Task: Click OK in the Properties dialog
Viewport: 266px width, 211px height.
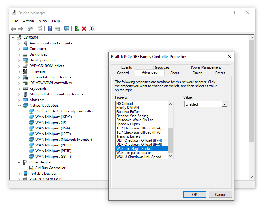Action: pyautogui.click(x=195, y=195)
